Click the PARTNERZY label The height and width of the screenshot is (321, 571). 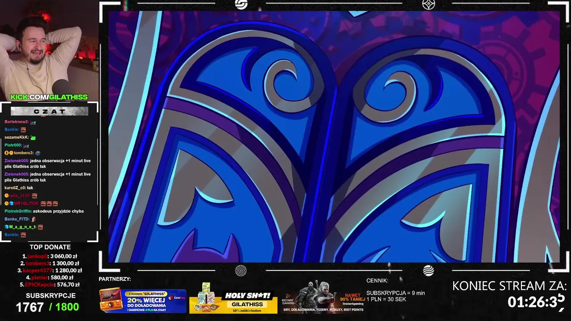click(x=115, y=279)
